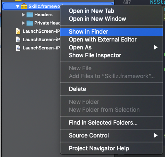
Task: Expand the PrivateHeaders folder triangle
Action: click(x=23, y=23)
